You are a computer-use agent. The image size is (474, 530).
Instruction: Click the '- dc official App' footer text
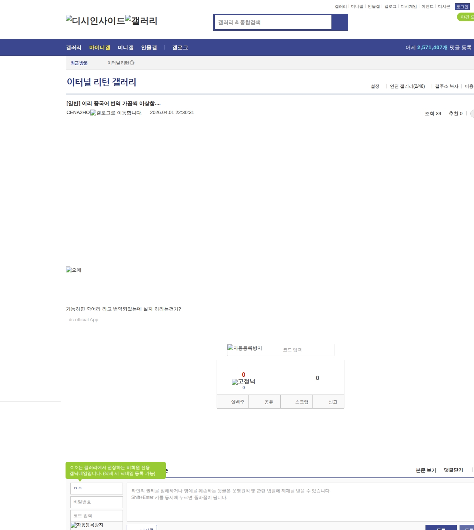click(82, 320)
